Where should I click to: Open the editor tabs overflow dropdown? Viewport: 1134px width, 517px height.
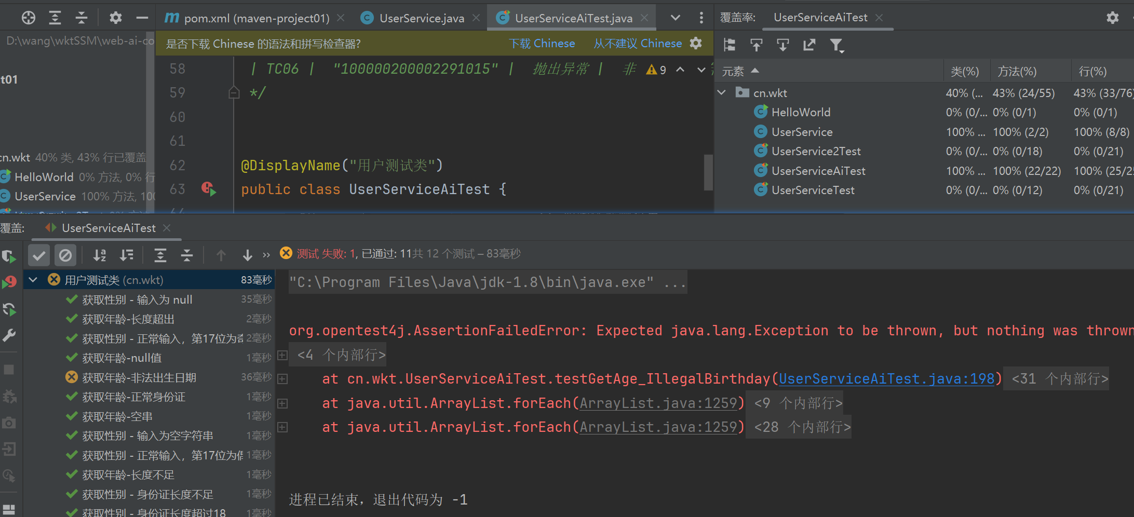675,18
